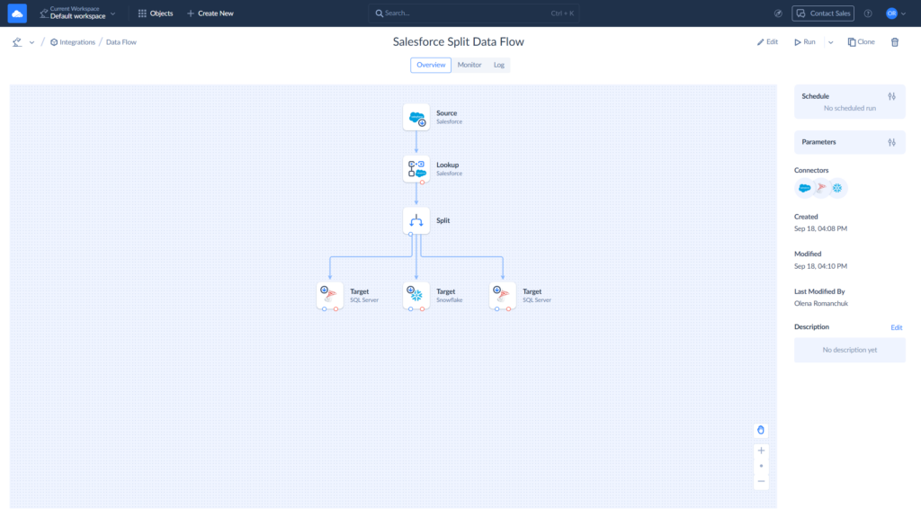
Task: Open the Objects menu
Action: (156, 13)
